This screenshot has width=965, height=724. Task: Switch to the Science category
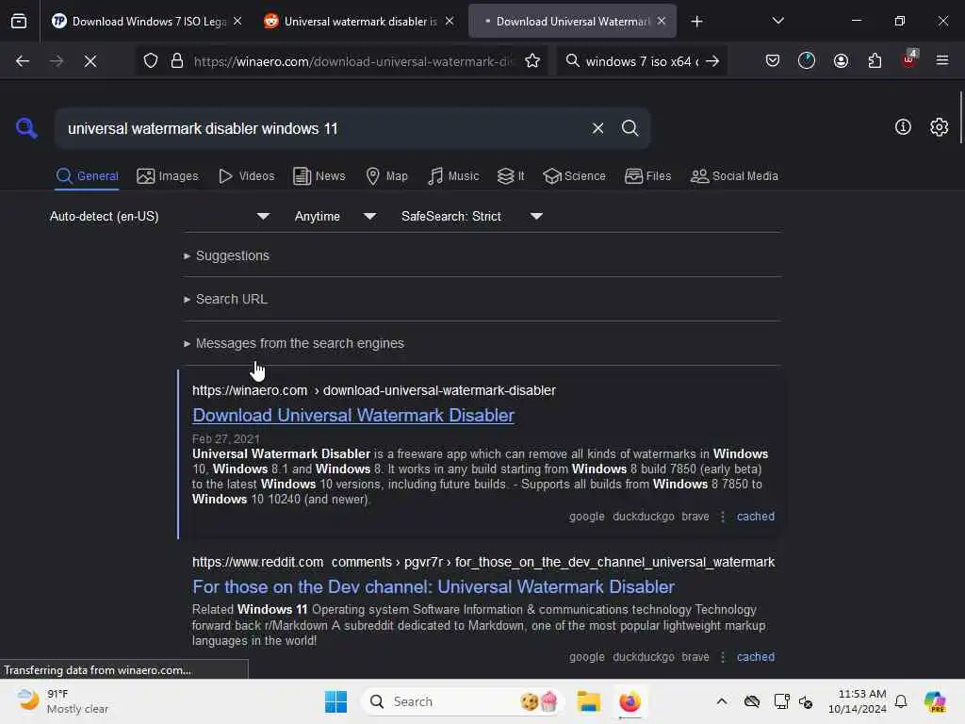tap(574, 176)
